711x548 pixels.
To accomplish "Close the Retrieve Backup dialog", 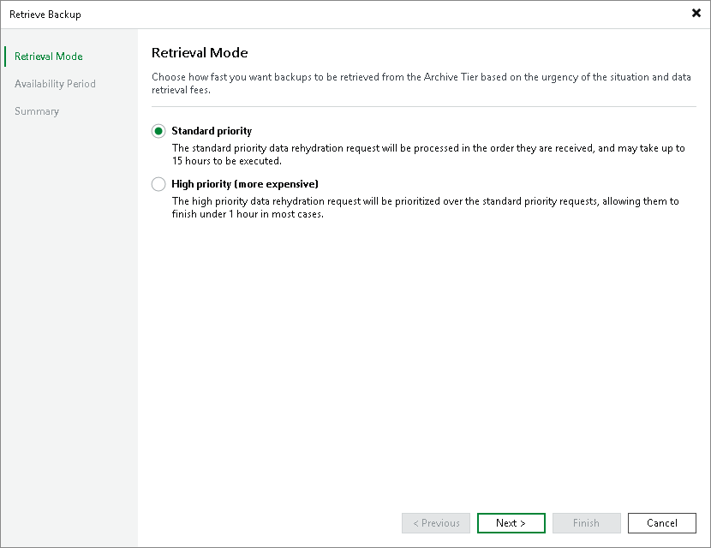I will (x=696, y=13).
